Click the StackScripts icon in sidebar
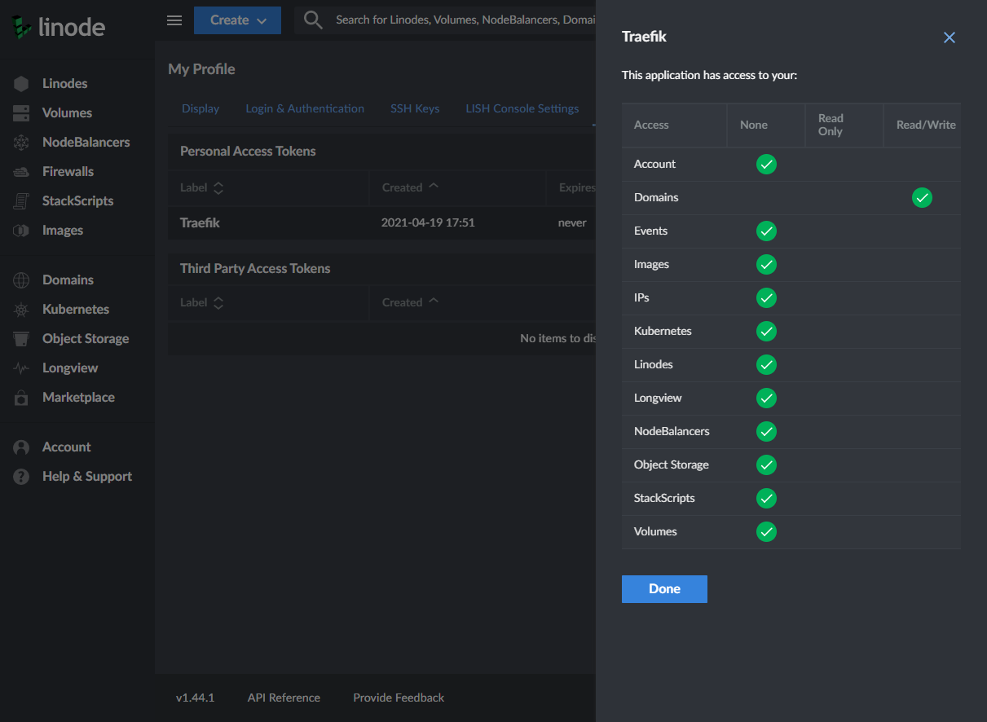Viewport: 987px width, 722px height. [x=21, y=200]
